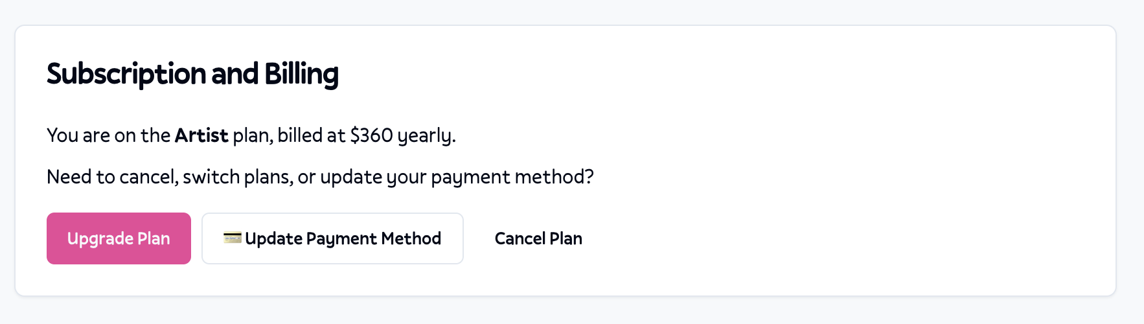This screenshot has width=1144, height=324.
Task: Click the word "Billing" in the heading
Action: click(x=301, y=74)
